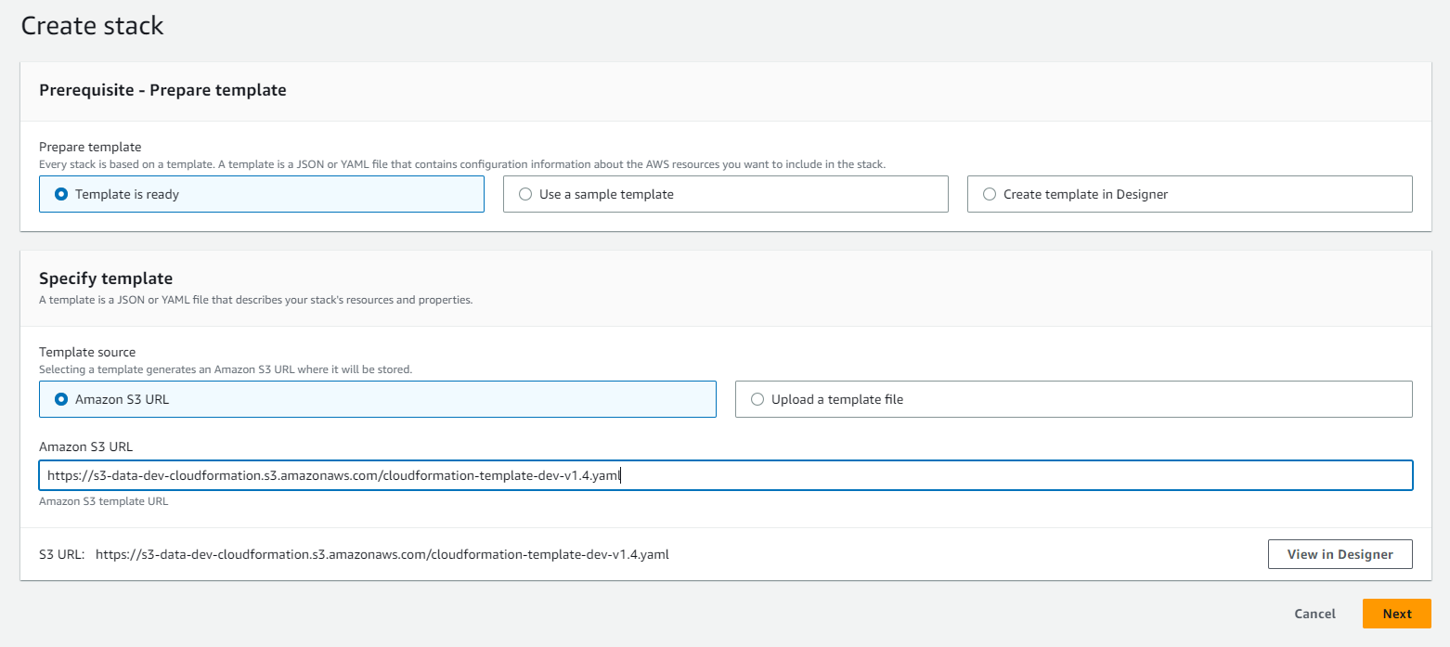Image resolution: width=1450 pixels, height=647 pixels.
Task: Click the "Prerequisite - Prepare template" section header
Action: coord(162,90)
